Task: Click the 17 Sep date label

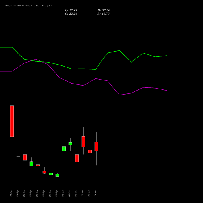Action: [11, 193]
